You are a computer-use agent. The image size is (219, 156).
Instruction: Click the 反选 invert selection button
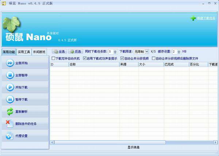coord(75,52)
